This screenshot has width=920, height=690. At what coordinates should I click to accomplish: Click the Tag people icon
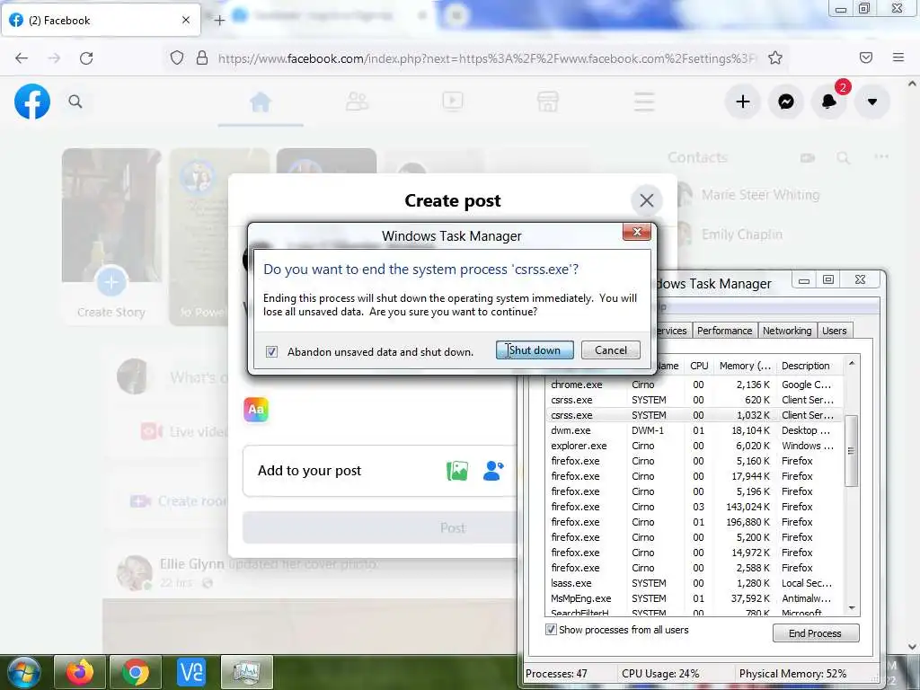(493, 471)
